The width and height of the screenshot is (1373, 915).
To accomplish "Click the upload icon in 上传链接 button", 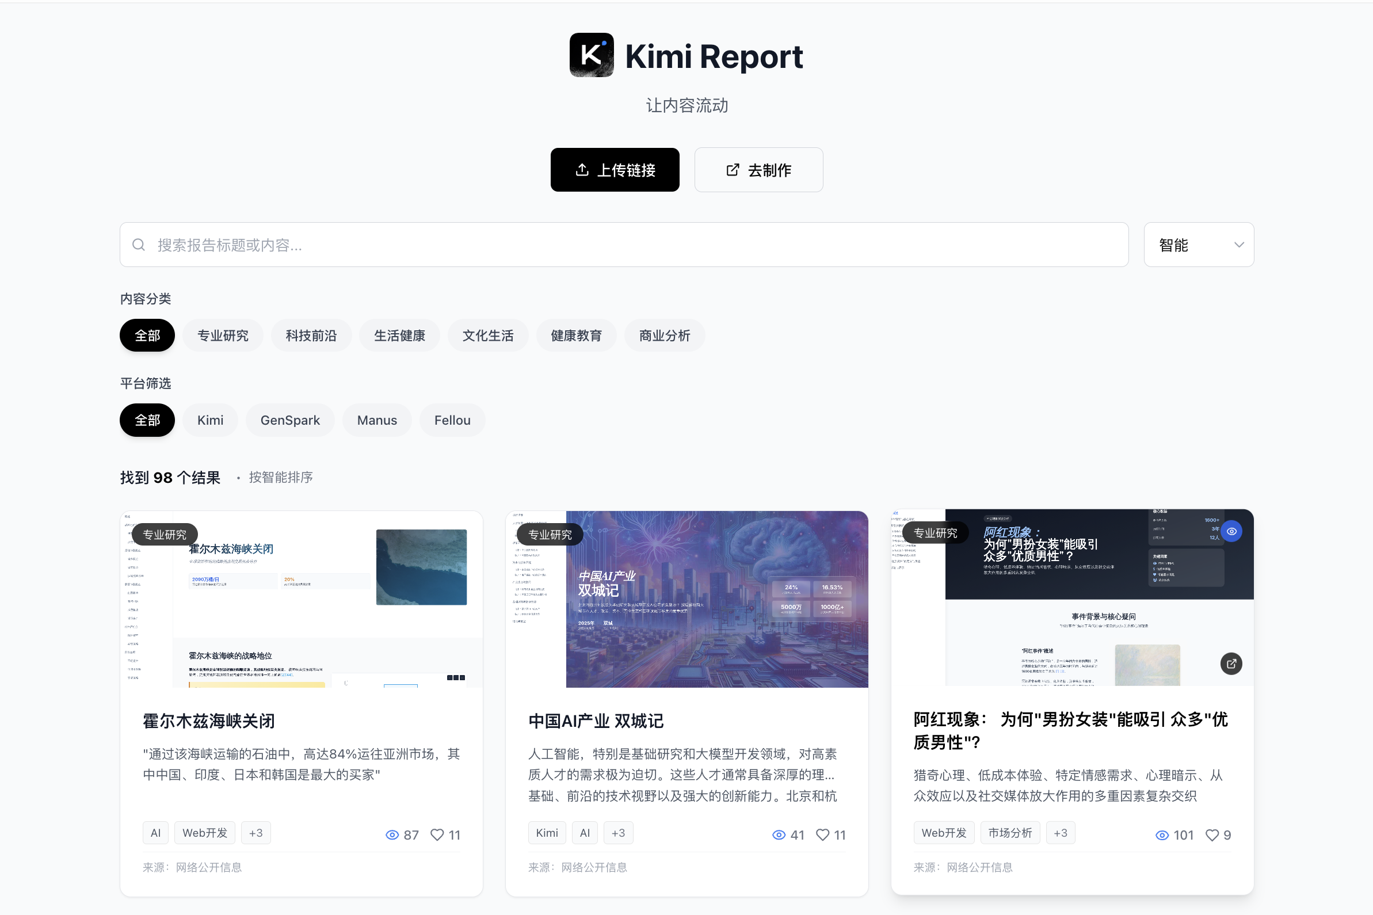I will tap(582, 170).
